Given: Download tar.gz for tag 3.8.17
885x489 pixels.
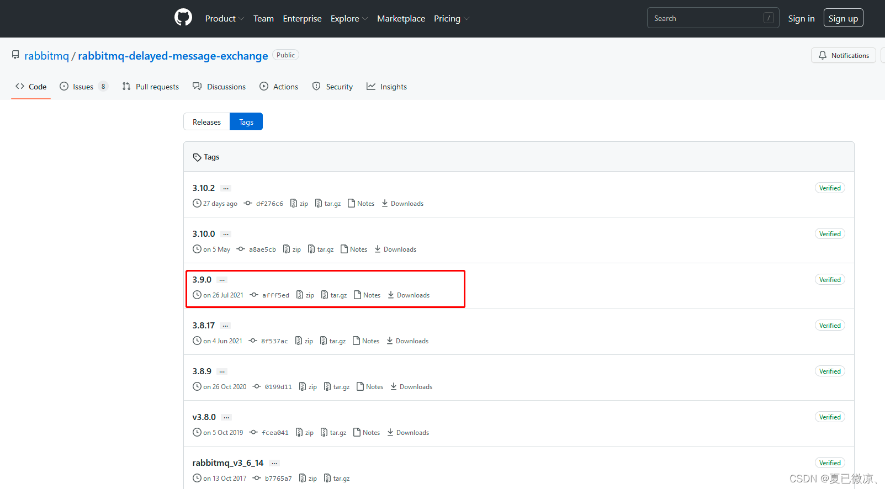Looking at the screenshot, I should coord(333,341).
